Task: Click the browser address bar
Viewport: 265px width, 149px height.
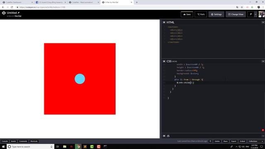Action: [x=125, y=7]
